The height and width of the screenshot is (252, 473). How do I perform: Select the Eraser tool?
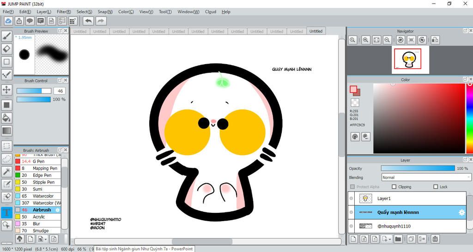[x=6, y=49]
